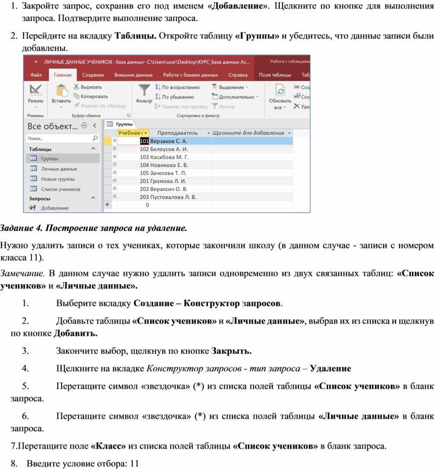The image size is (434, 471).
Task: Click the Вырезать cut button
Action: tap(88, 87)
